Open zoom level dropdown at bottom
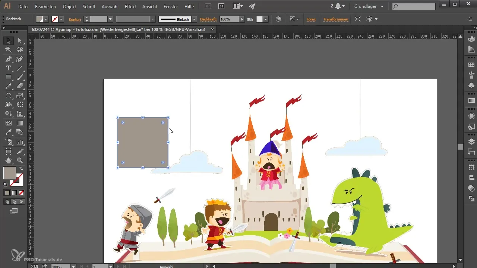The height and width of the screenshot is (268, 477). [73, 266]
